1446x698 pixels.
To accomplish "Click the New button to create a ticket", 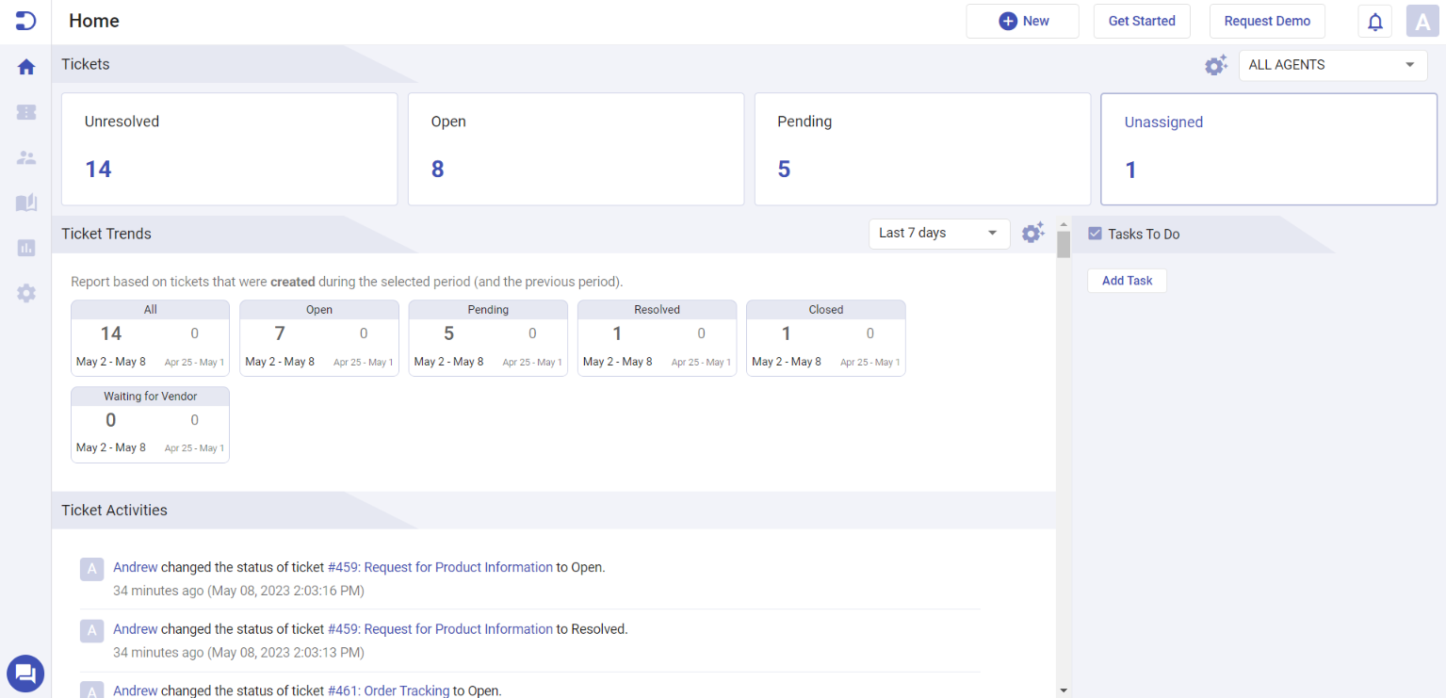I will [1022, 21].
